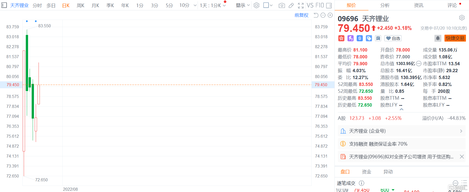
Task: Select 10分 chart interval
Action: point(184,5)
